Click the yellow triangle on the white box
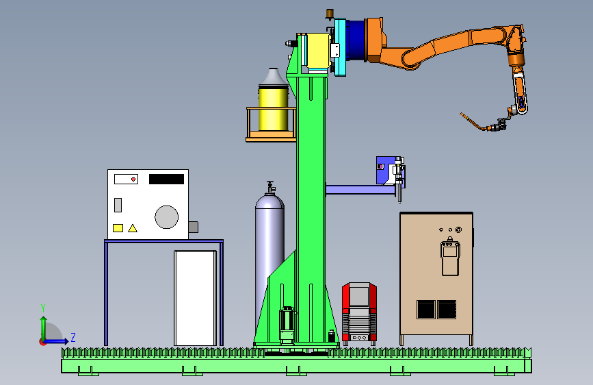The image size is (593, 385). (133, 228)
